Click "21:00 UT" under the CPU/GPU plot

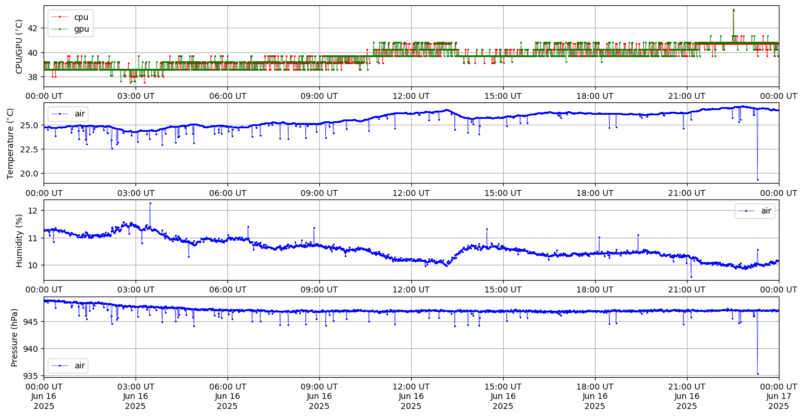[x=687, y=96]
